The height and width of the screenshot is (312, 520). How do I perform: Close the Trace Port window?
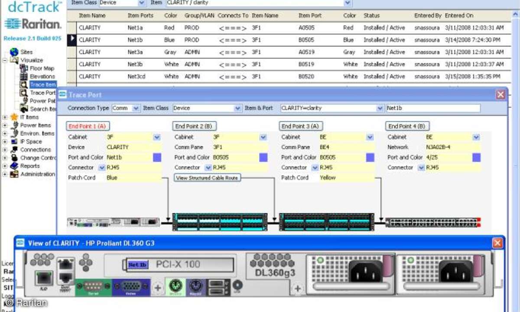pyautogui.click(x=500, y=94)
